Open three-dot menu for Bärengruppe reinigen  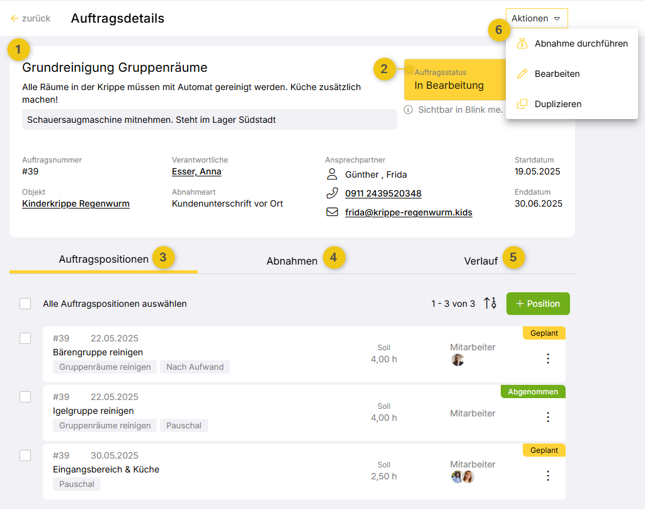pyautogui.click(x=548, y=358)
